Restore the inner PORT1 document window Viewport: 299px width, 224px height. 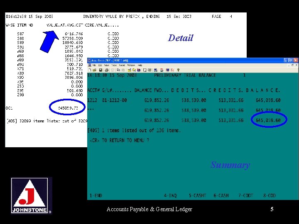point(292,65)
